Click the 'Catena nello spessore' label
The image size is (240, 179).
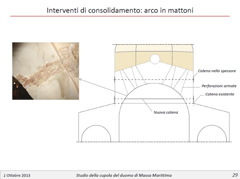tap(217, 71)
